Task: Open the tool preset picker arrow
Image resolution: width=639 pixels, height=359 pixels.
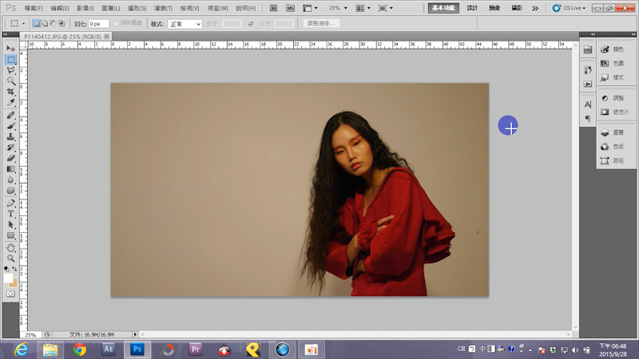Action: (23, 24)
